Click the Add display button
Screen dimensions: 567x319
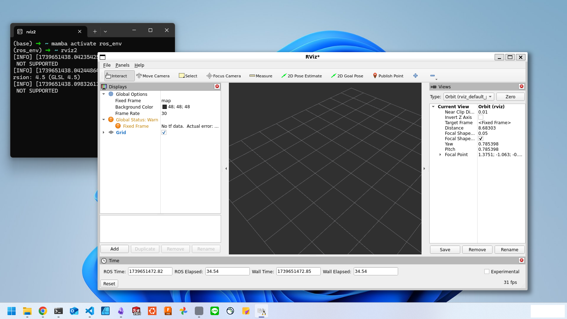point(115,249)
